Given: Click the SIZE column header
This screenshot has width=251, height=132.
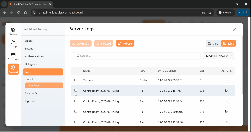Looking at the screenshot, I should pyautogui.click(x=202, y=71).
